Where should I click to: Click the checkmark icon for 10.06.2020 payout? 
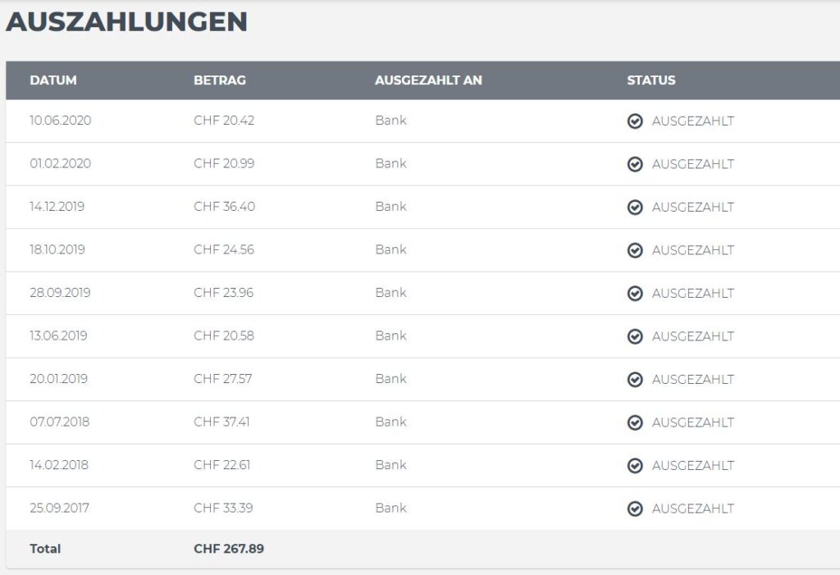(635, 121)
